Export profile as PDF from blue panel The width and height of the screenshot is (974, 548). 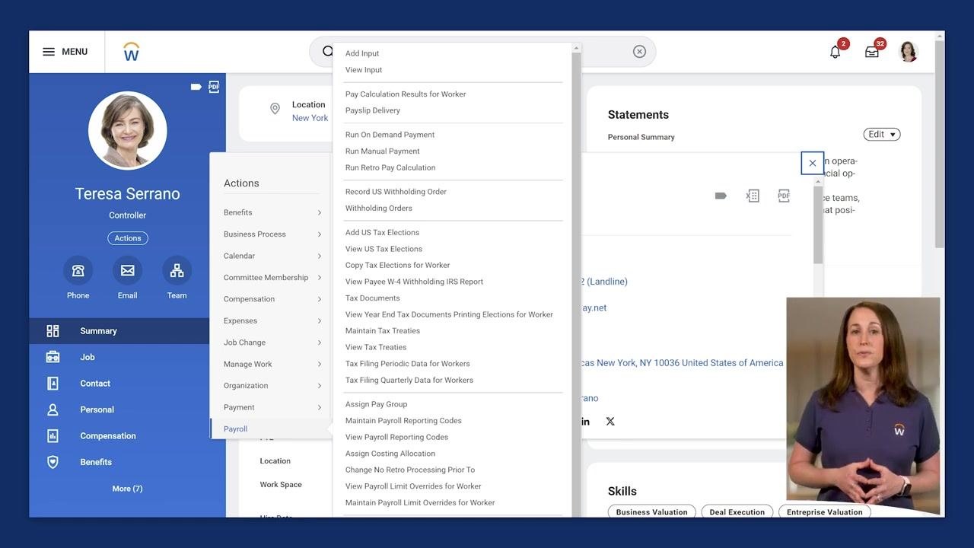pos(214,87)
